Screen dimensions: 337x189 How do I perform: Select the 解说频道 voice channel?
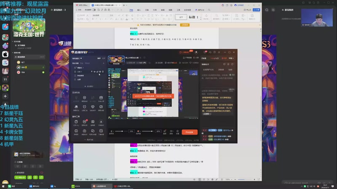29,57
